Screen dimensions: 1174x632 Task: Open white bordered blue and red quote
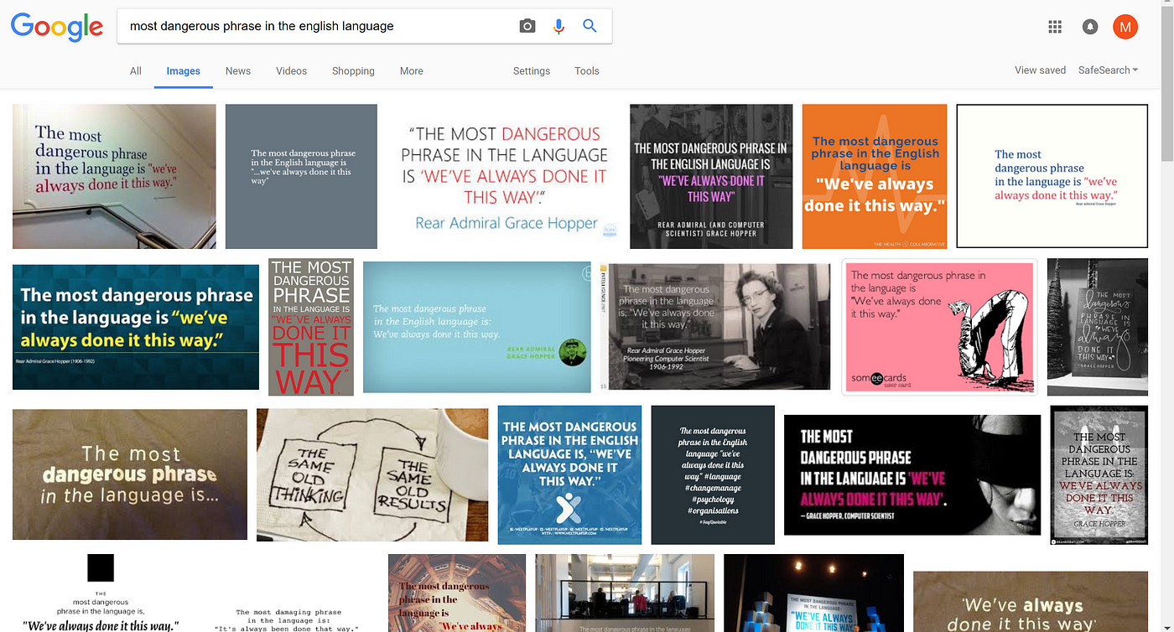(1052, 176)
